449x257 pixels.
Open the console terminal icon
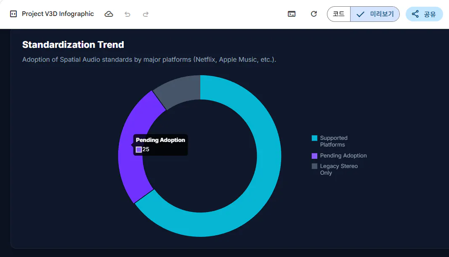coord(292,14)
